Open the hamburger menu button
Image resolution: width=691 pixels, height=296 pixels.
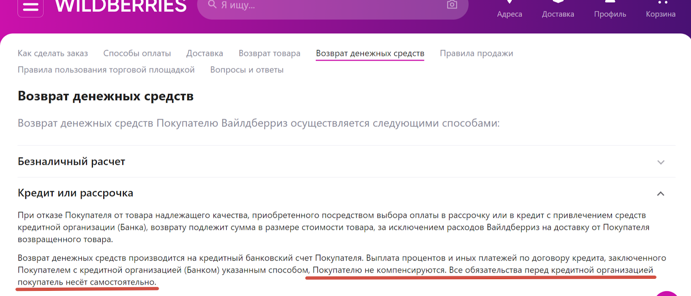[x=30, y=7]
